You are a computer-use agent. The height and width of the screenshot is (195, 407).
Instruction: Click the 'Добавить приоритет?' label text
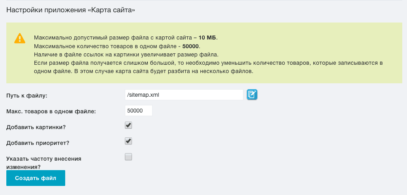pyautogui.click(x=38, y=143)
